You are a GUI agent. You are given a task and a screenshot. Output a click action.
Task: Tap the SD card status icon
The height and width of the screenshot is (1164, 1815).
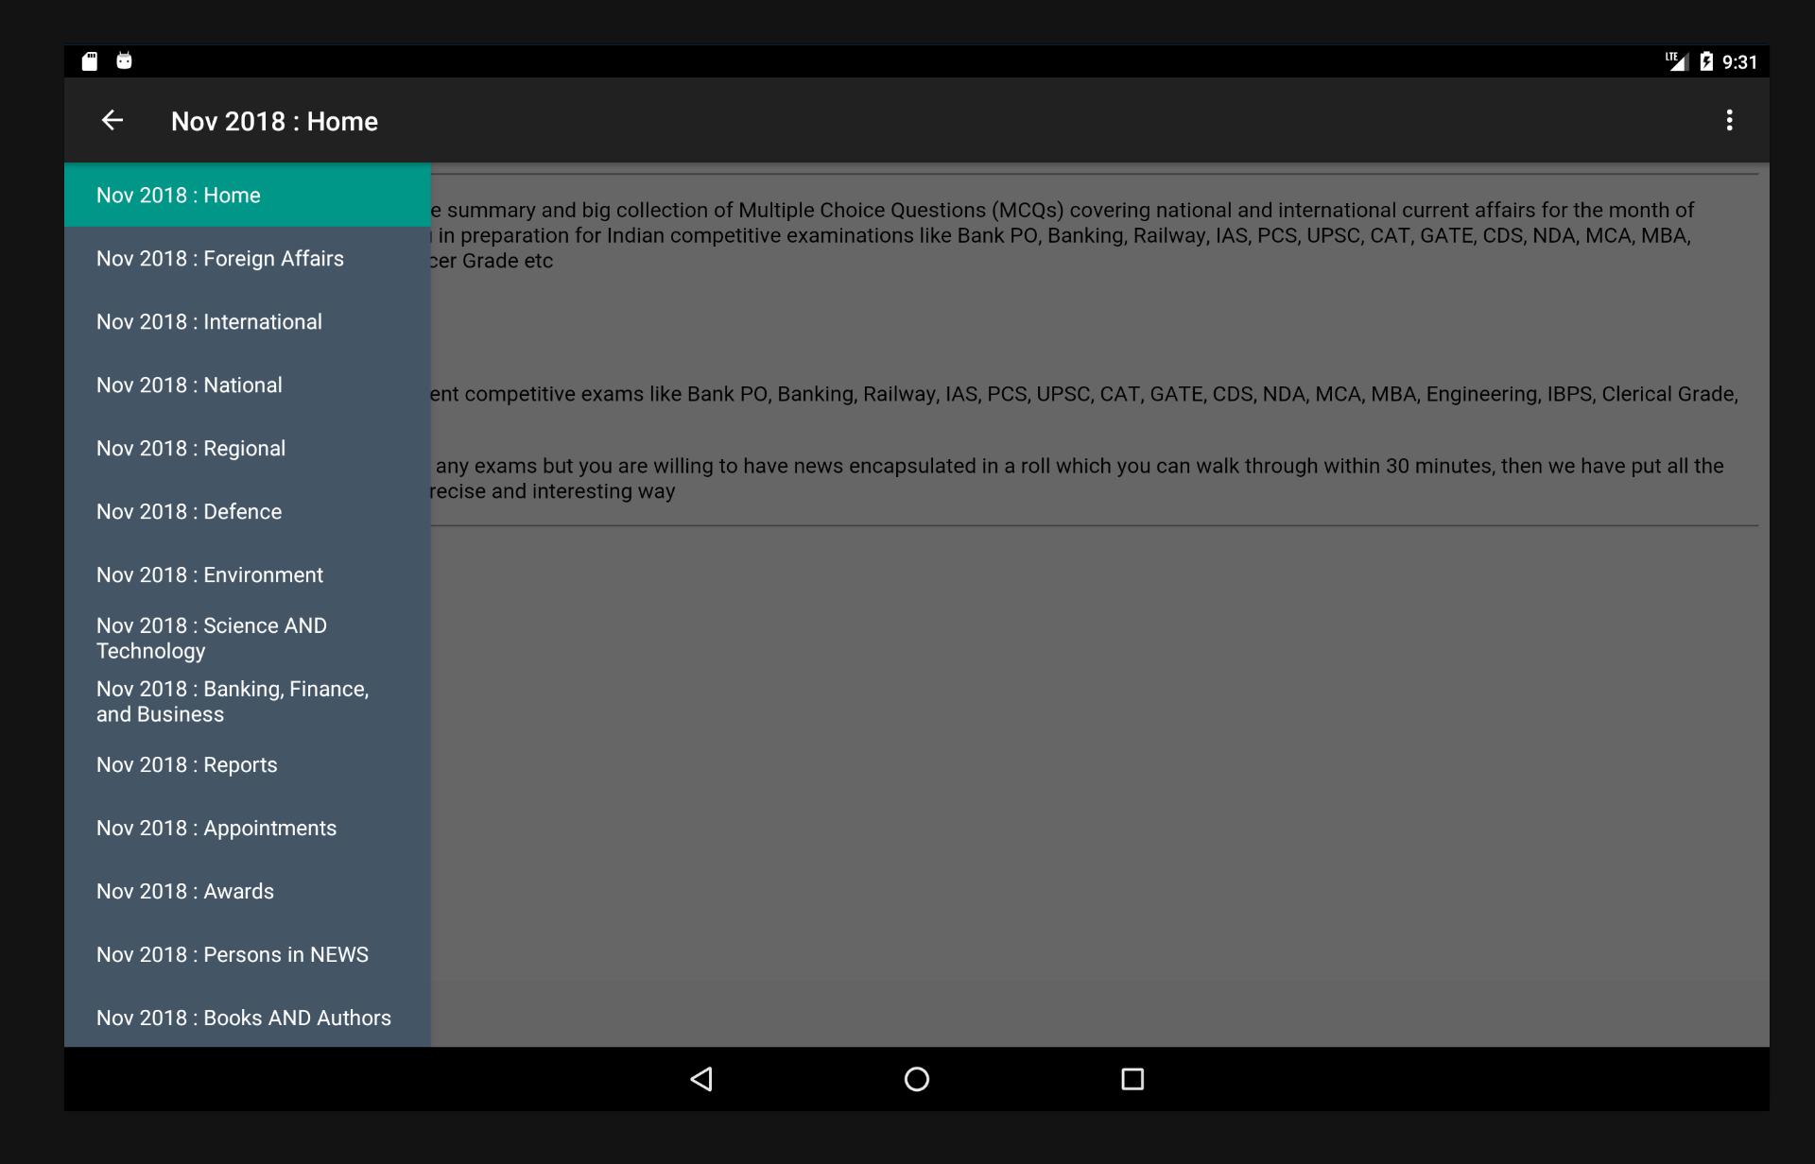(90, 61)
